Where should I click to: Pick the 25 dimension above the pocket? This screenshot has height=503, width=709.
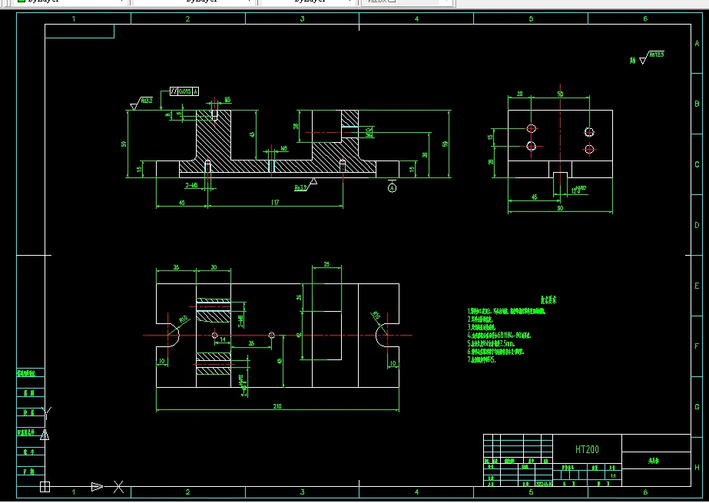pyautogui.click(x=327, y=264)
